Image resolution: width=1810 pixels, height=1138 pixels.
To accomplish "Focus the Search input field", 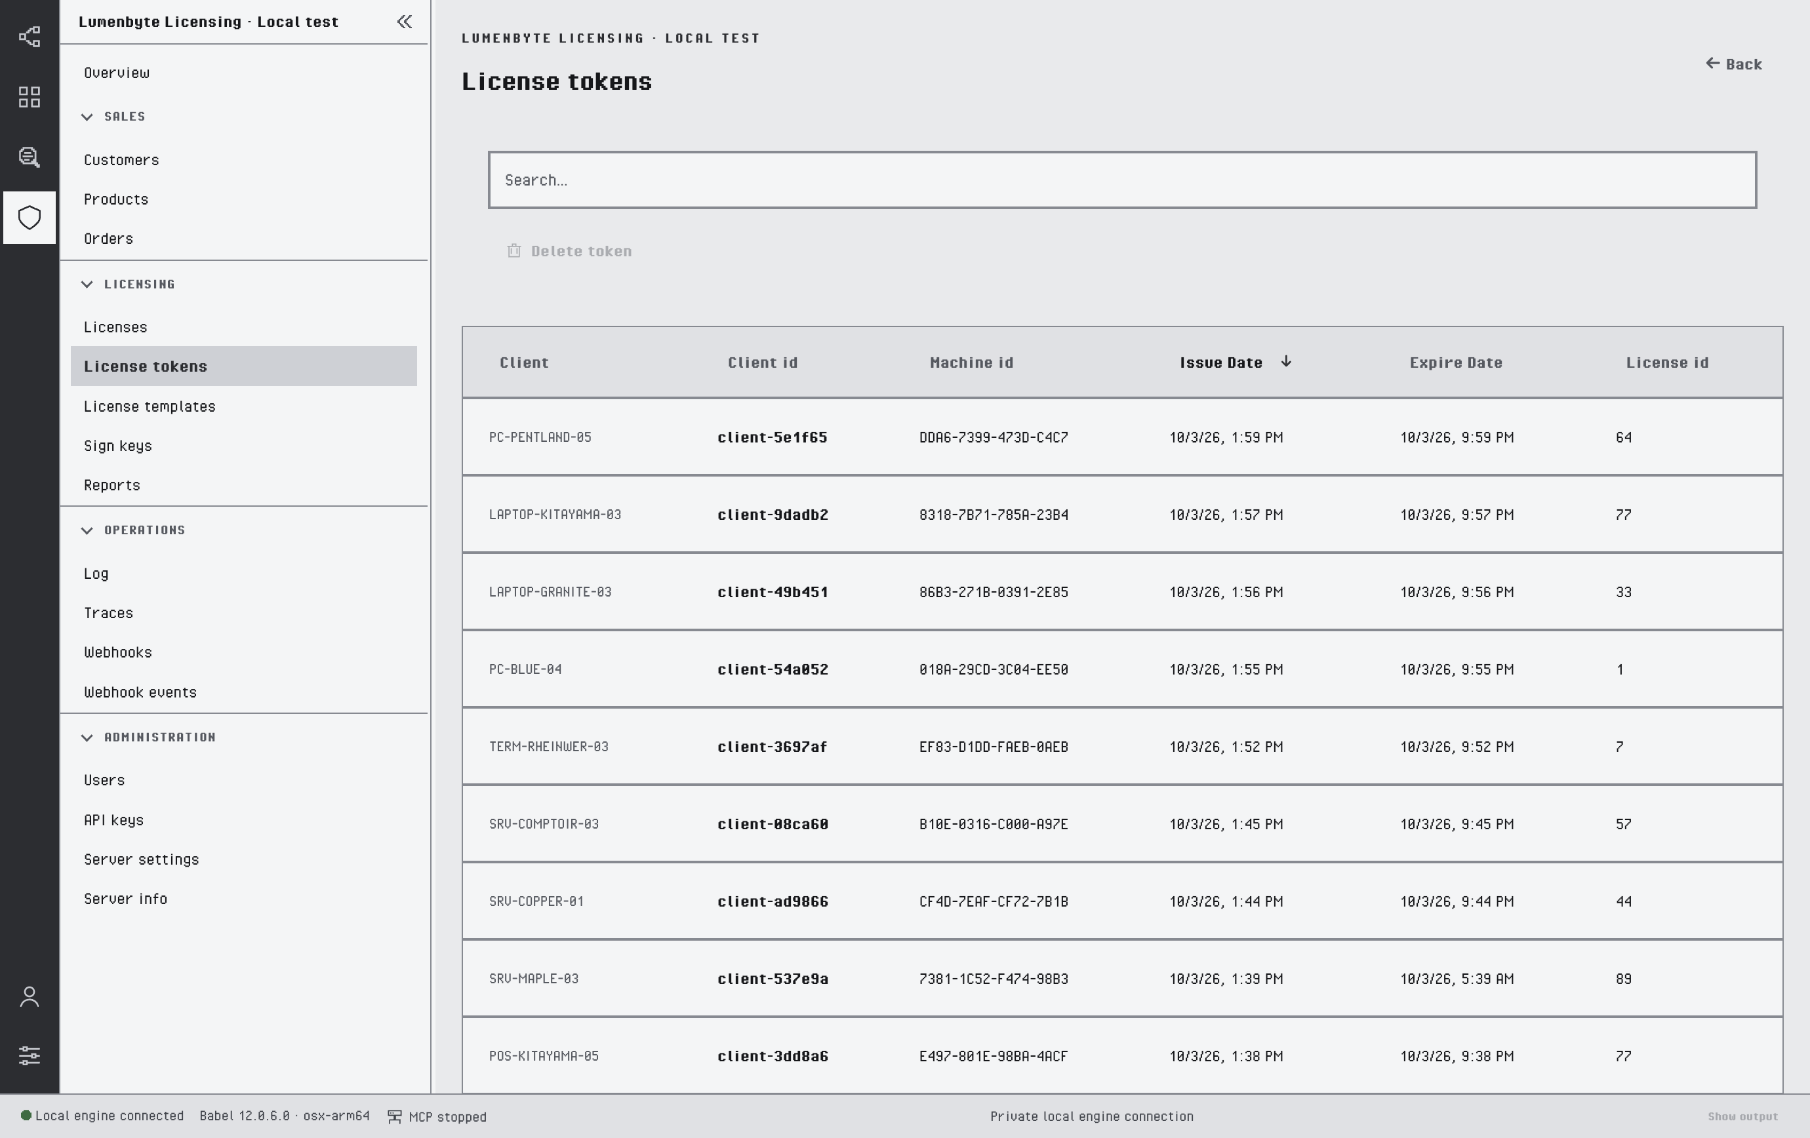I will [x=1122, y=180].
